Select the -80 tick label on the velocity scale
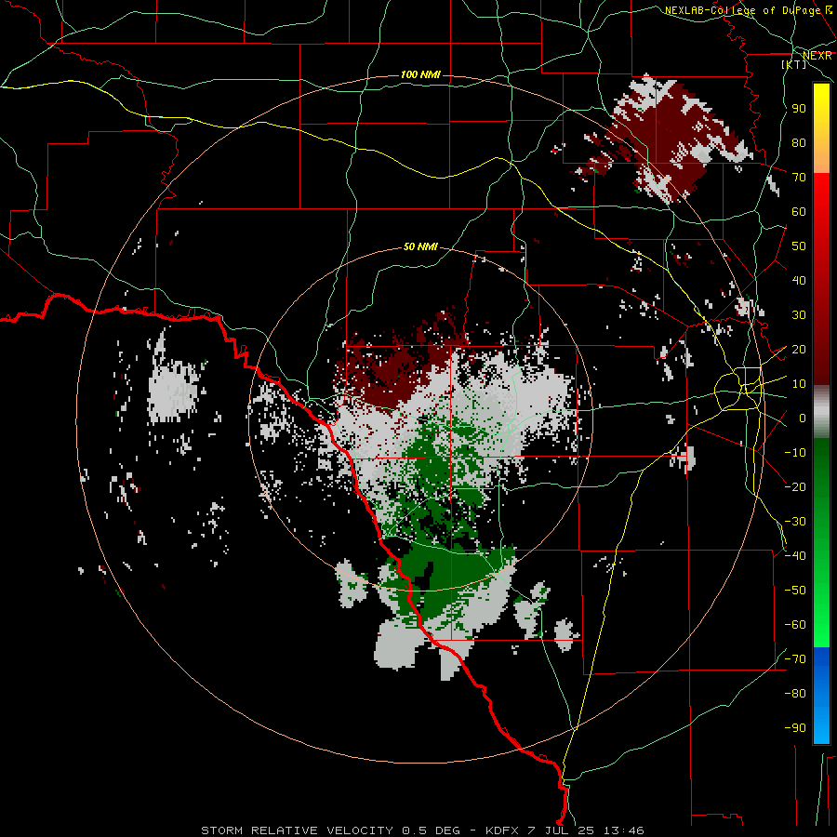The image size is (837, 837). (795, 694)
